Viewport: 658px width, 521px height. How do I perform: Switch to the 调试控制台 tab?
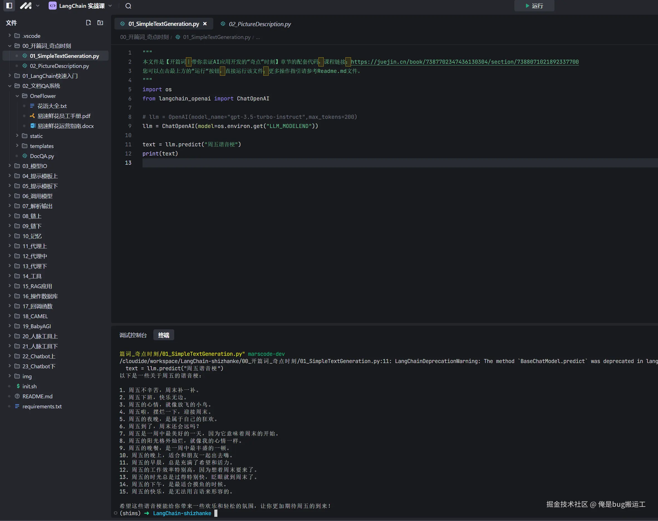[133, 335]
